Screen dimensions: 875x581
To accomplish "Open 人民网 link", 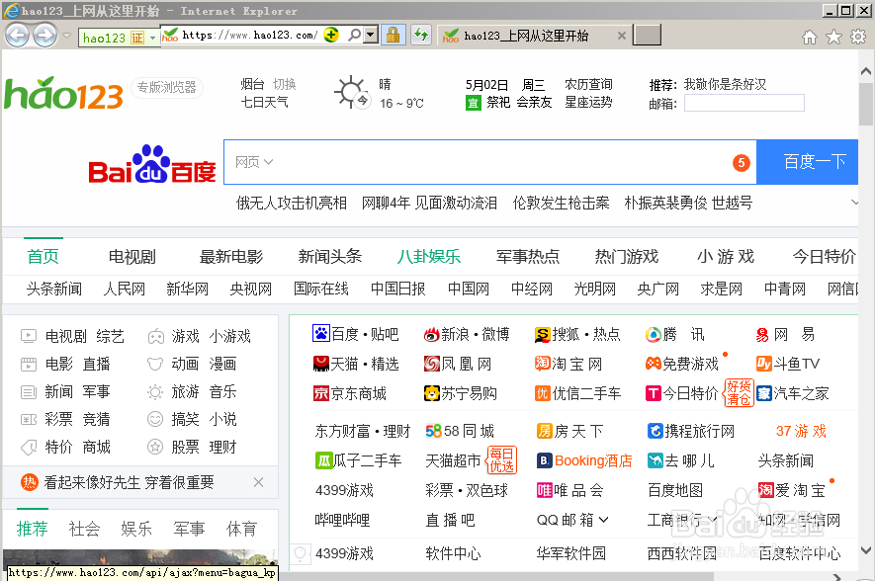I will pos(125,289).
